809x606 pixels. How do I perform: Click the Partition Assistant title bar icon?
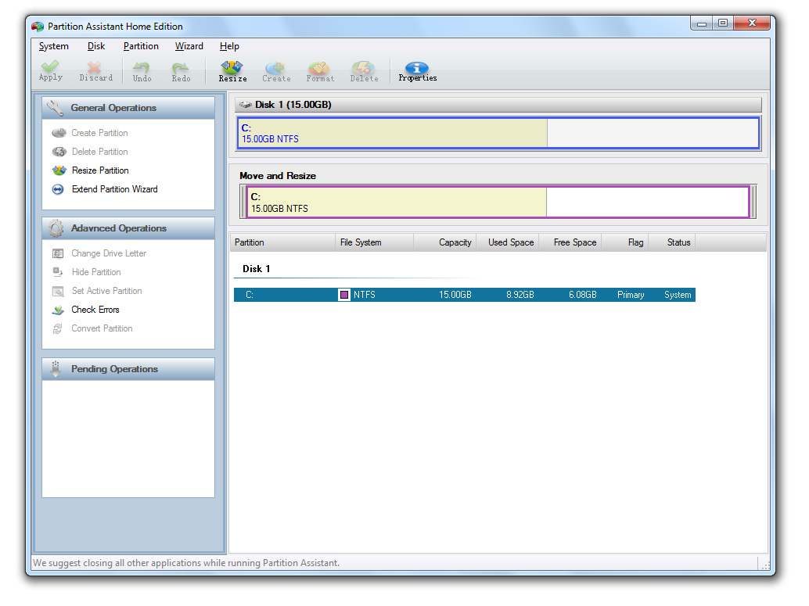pyautogui.click(x=38, y=27)
